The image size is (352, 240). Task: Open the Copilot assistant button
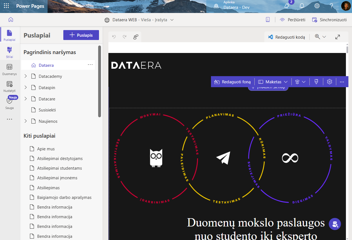335,224
